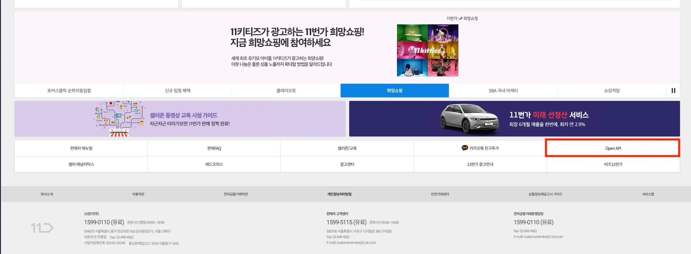
Task: Click the 11번가 희망쇼핑 logo above the kitties image
Action: tap(462, 19)
